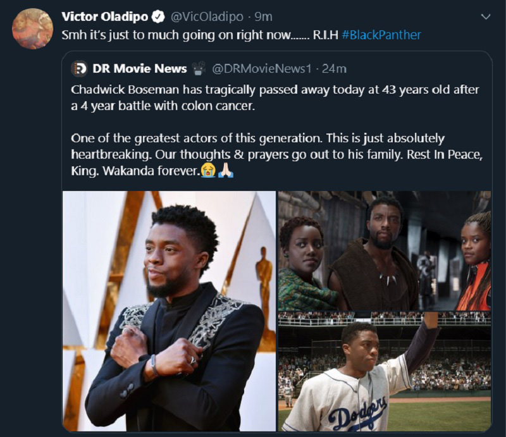Screen dimensions: 506x437
Task: Click the folded hands emoji in quoted tweet
Action: click(226, 170)
